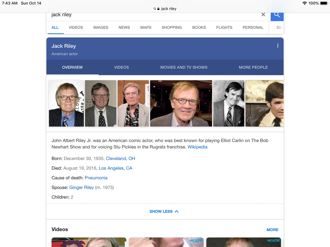This screenshot has height=247, width=330.
Task: Open the three-dot menu on the Jack Riley panel
Action: tap(278, 46)
